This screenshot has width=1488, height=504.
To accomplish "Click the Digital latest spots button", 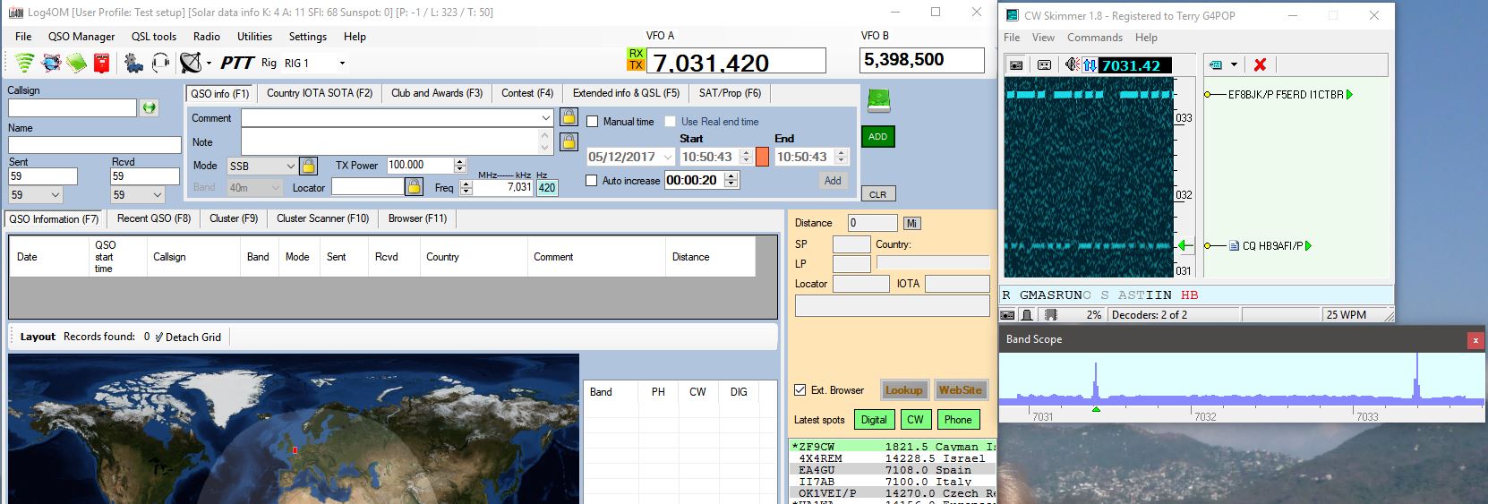I will 874,420.
